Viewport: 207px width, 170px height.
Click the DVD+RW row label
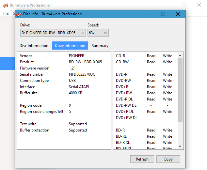[124, 93]
